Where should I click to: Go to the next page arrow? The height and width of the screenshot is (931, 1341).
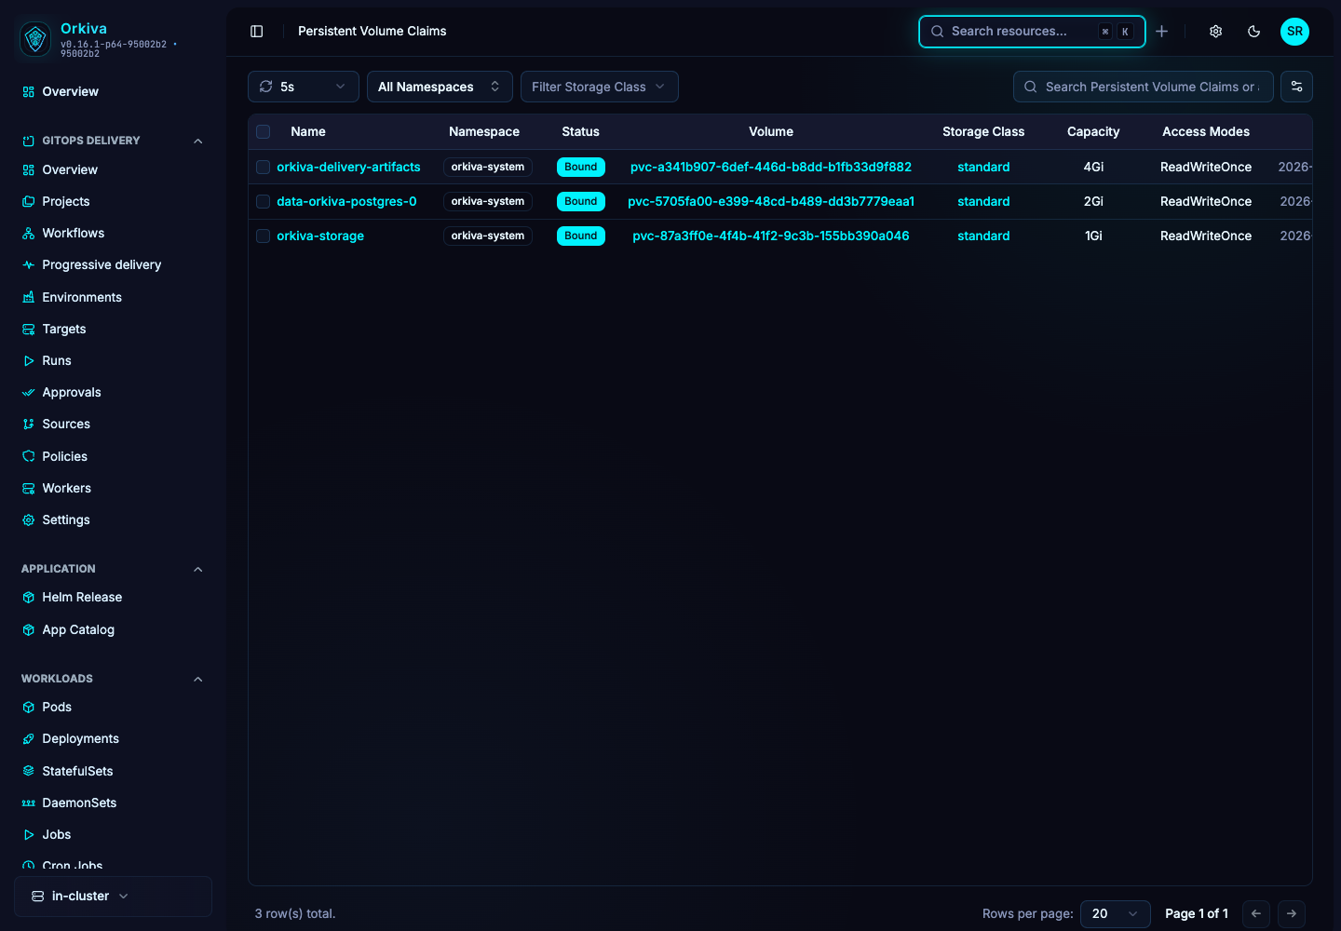click(x=1291, y=913)
